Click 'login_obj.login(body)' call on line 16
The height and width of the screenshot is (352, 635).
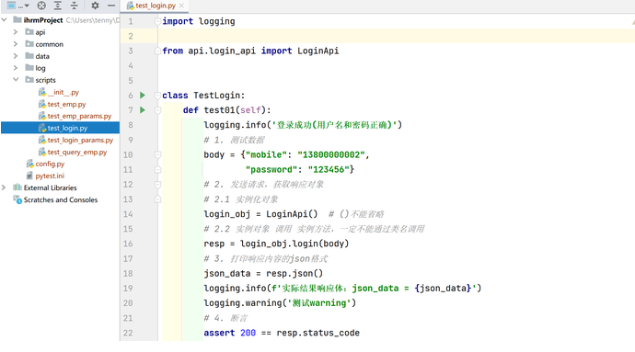(294, 244)
